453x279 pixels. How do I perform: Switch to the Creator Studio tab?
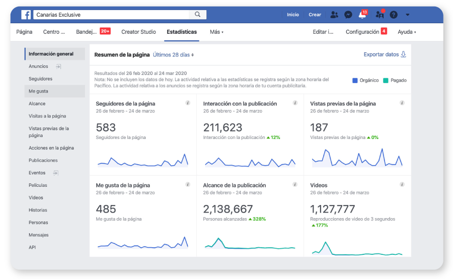coord(138,32)
